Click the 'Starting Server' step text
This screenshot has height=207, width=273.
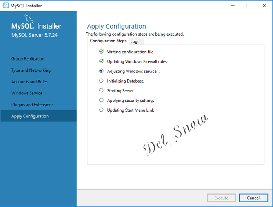(120, 91)
